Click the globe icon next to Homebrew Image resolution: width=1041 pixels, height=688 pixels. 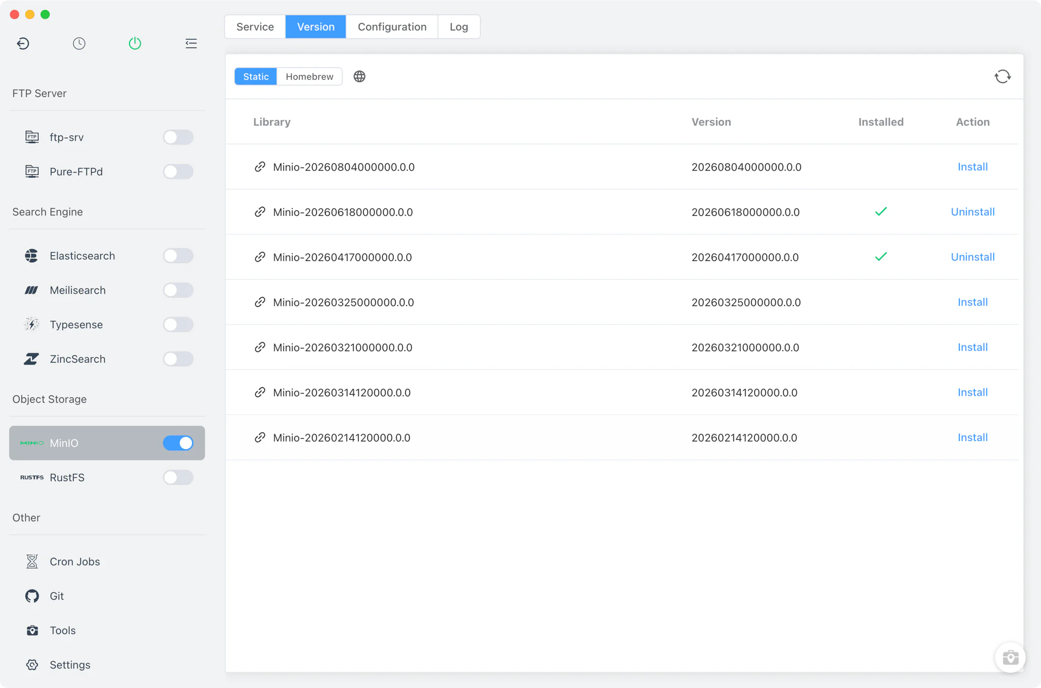pos(359,77)
